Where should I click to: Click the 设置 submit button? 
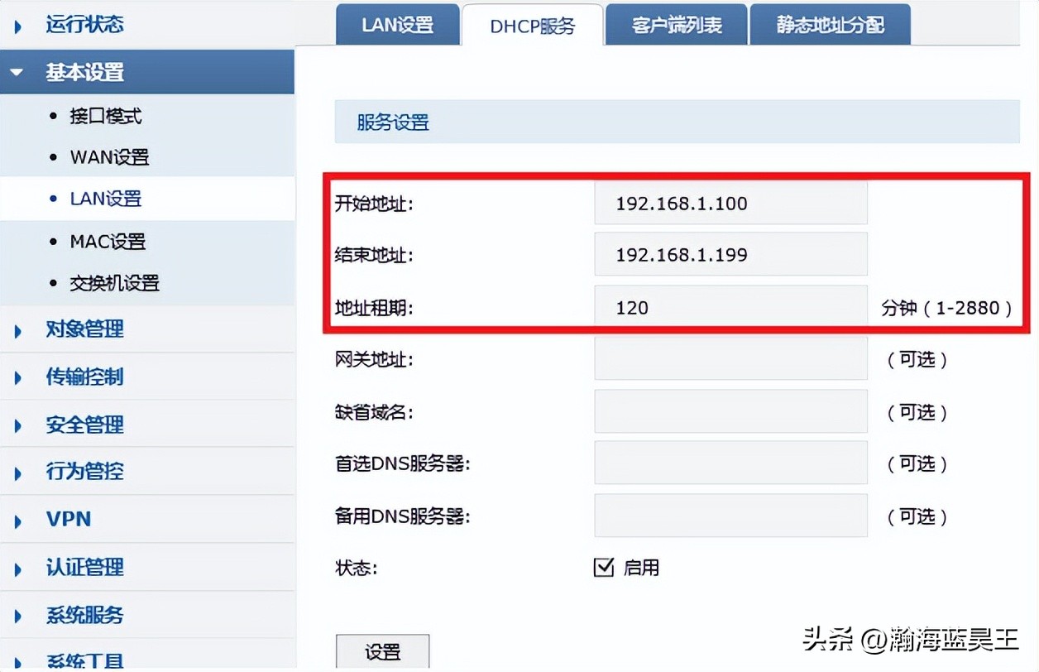coord(382,651)
